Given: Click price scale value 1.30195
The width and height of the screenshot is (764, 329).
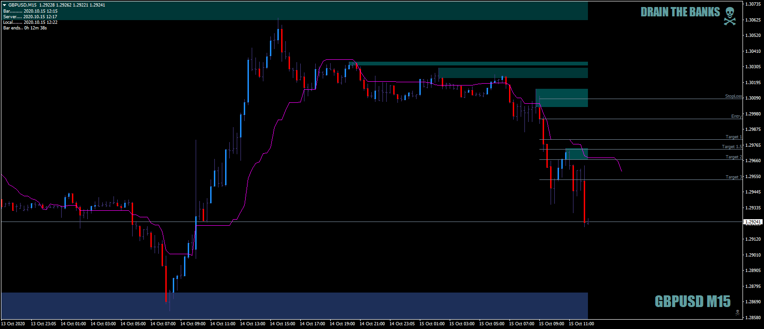Looking at the screenshot, I should [753, 82].
